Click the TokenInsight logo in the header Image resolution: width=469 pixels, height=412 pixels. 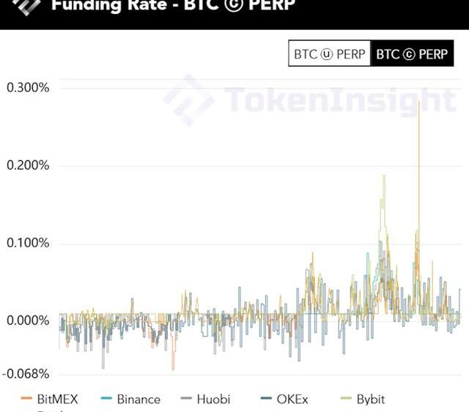[28, 6]
